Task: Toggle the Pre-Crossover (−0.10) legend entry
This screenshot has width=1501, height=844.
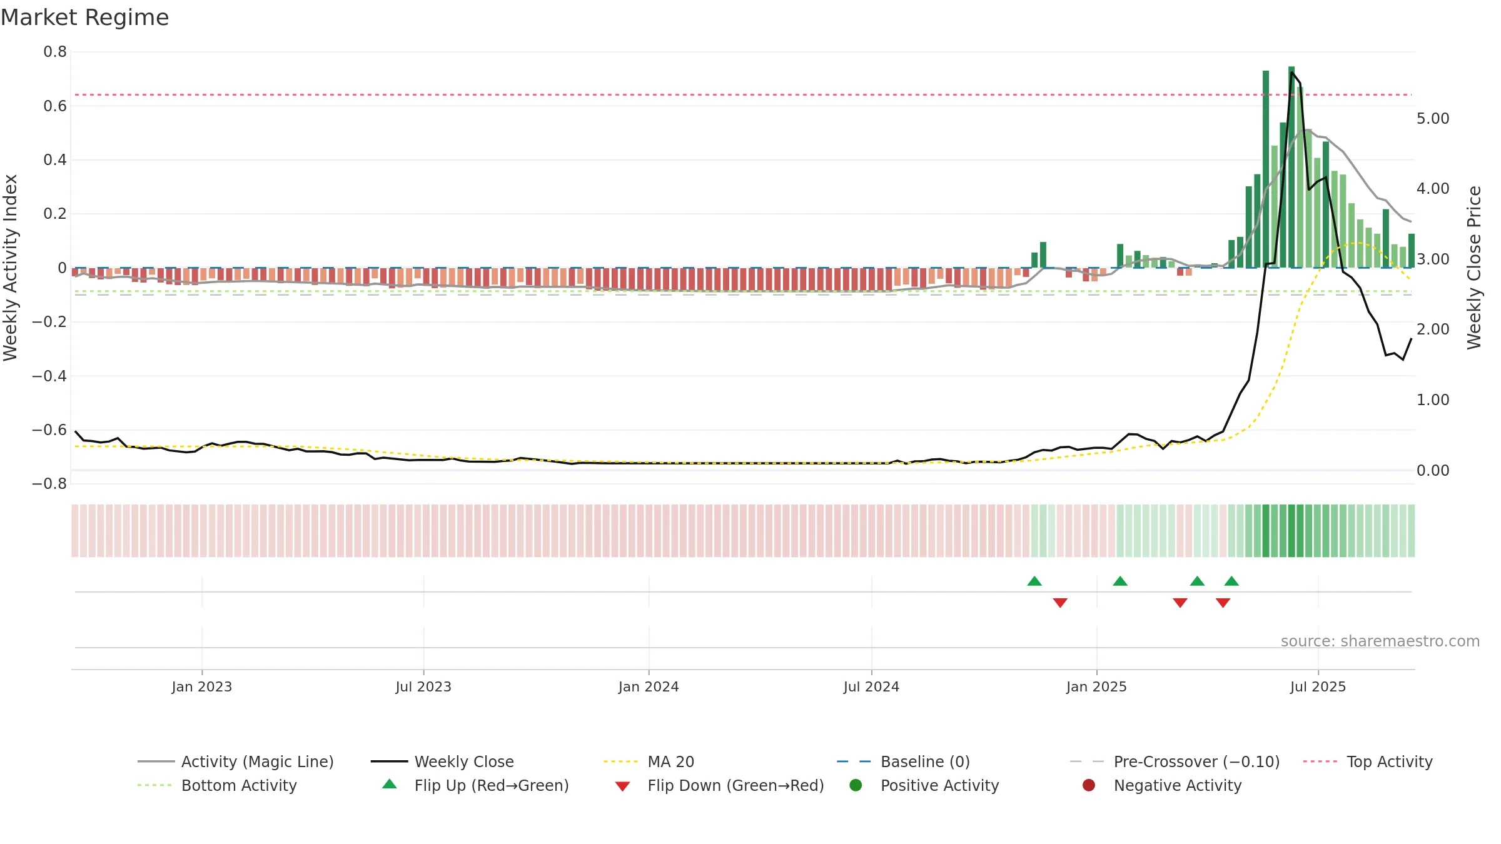Action: tap(1175, 761)
